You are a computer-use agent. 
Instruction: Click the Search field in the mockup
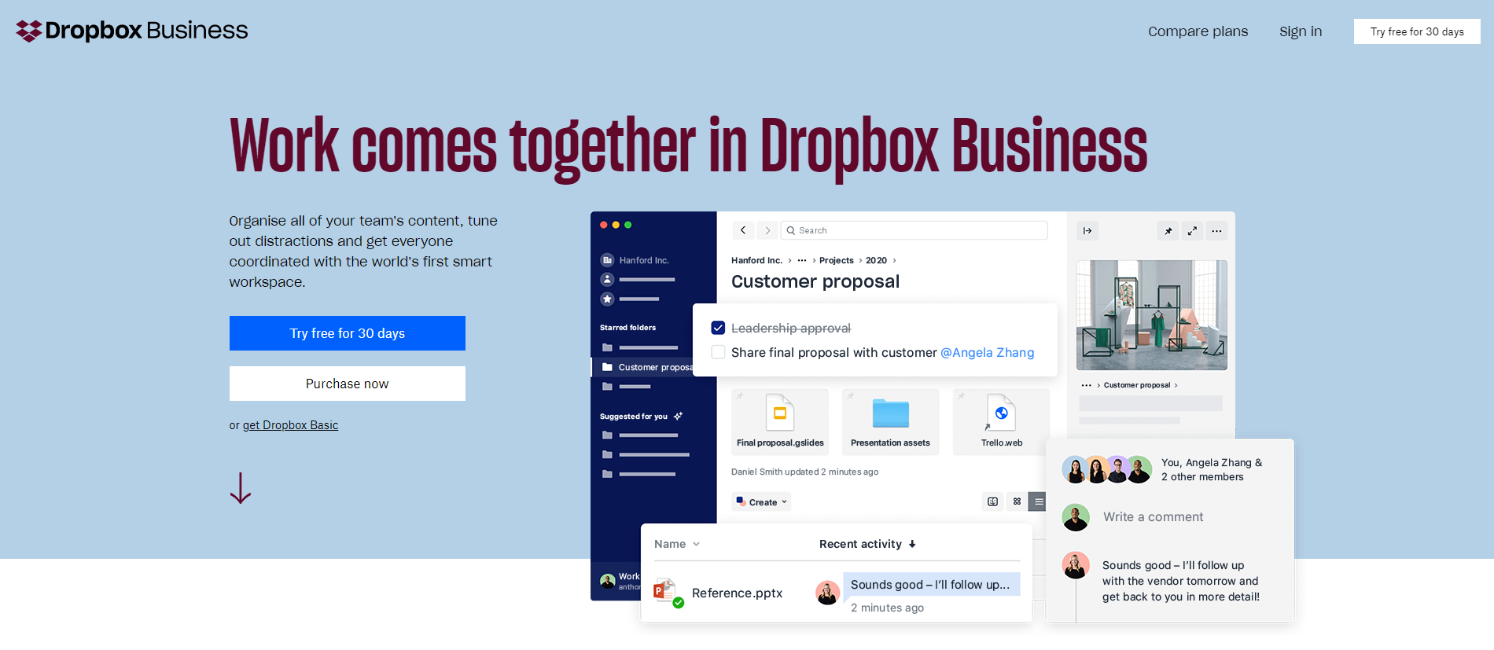[x=914, y=230]
